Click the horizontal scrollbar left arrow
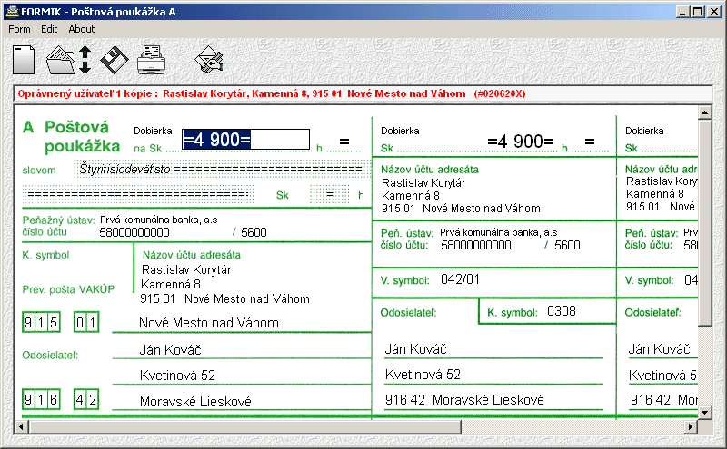 tap(24, 425)
